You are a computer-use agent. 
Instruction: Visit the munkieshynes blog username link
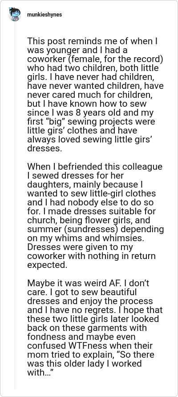[44, 15]
